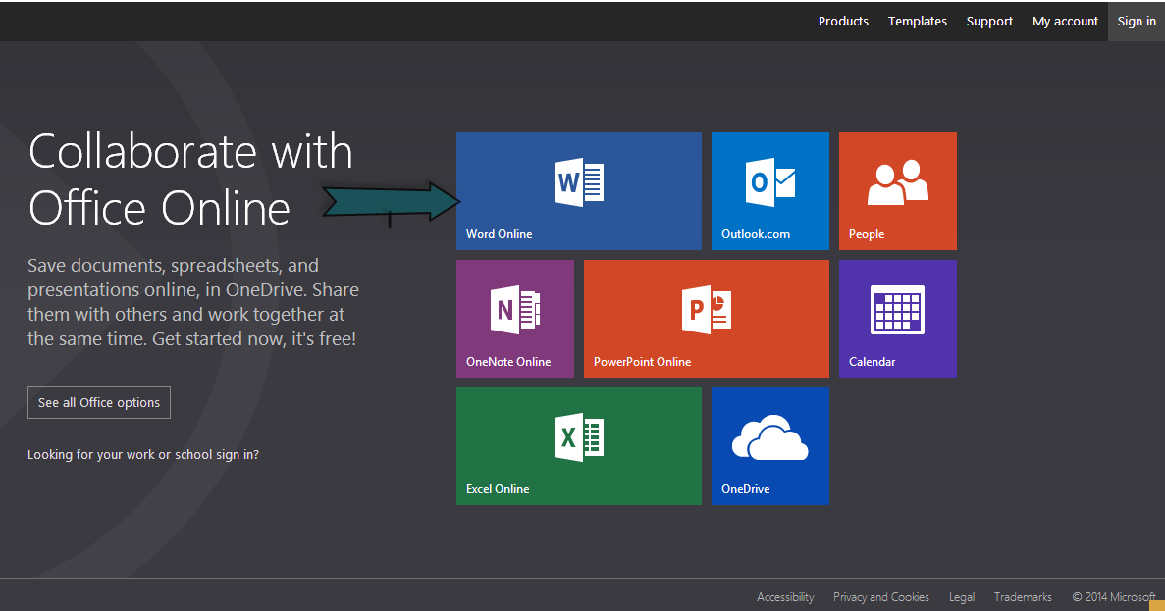1165x611 pixels.
Task: Open the Legal footer link
Action: coord(962,597)
